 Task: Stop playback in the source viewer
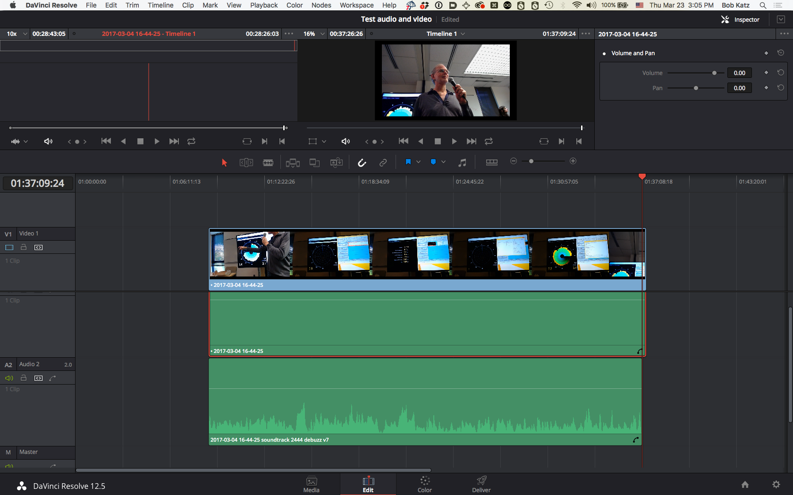tap(140, 141)
